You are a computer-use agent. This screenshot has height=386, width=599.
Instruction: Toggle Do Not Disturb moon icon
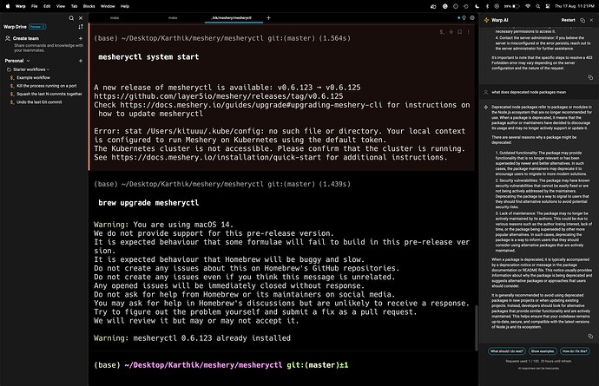click(x=477, y=6)
